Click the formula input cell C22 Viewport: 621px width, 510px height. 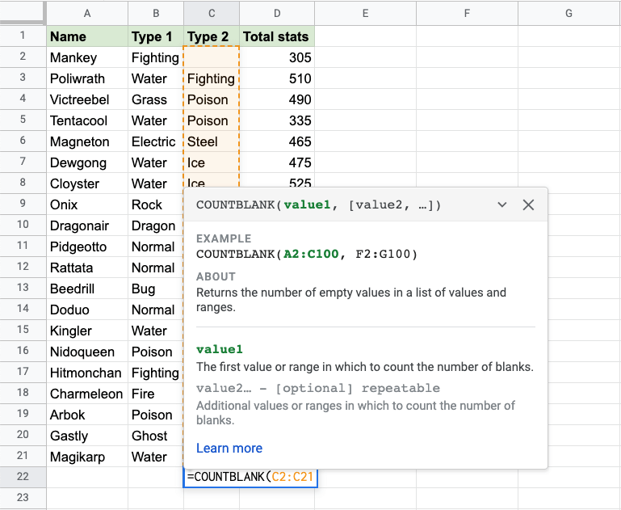pos(250,477)
